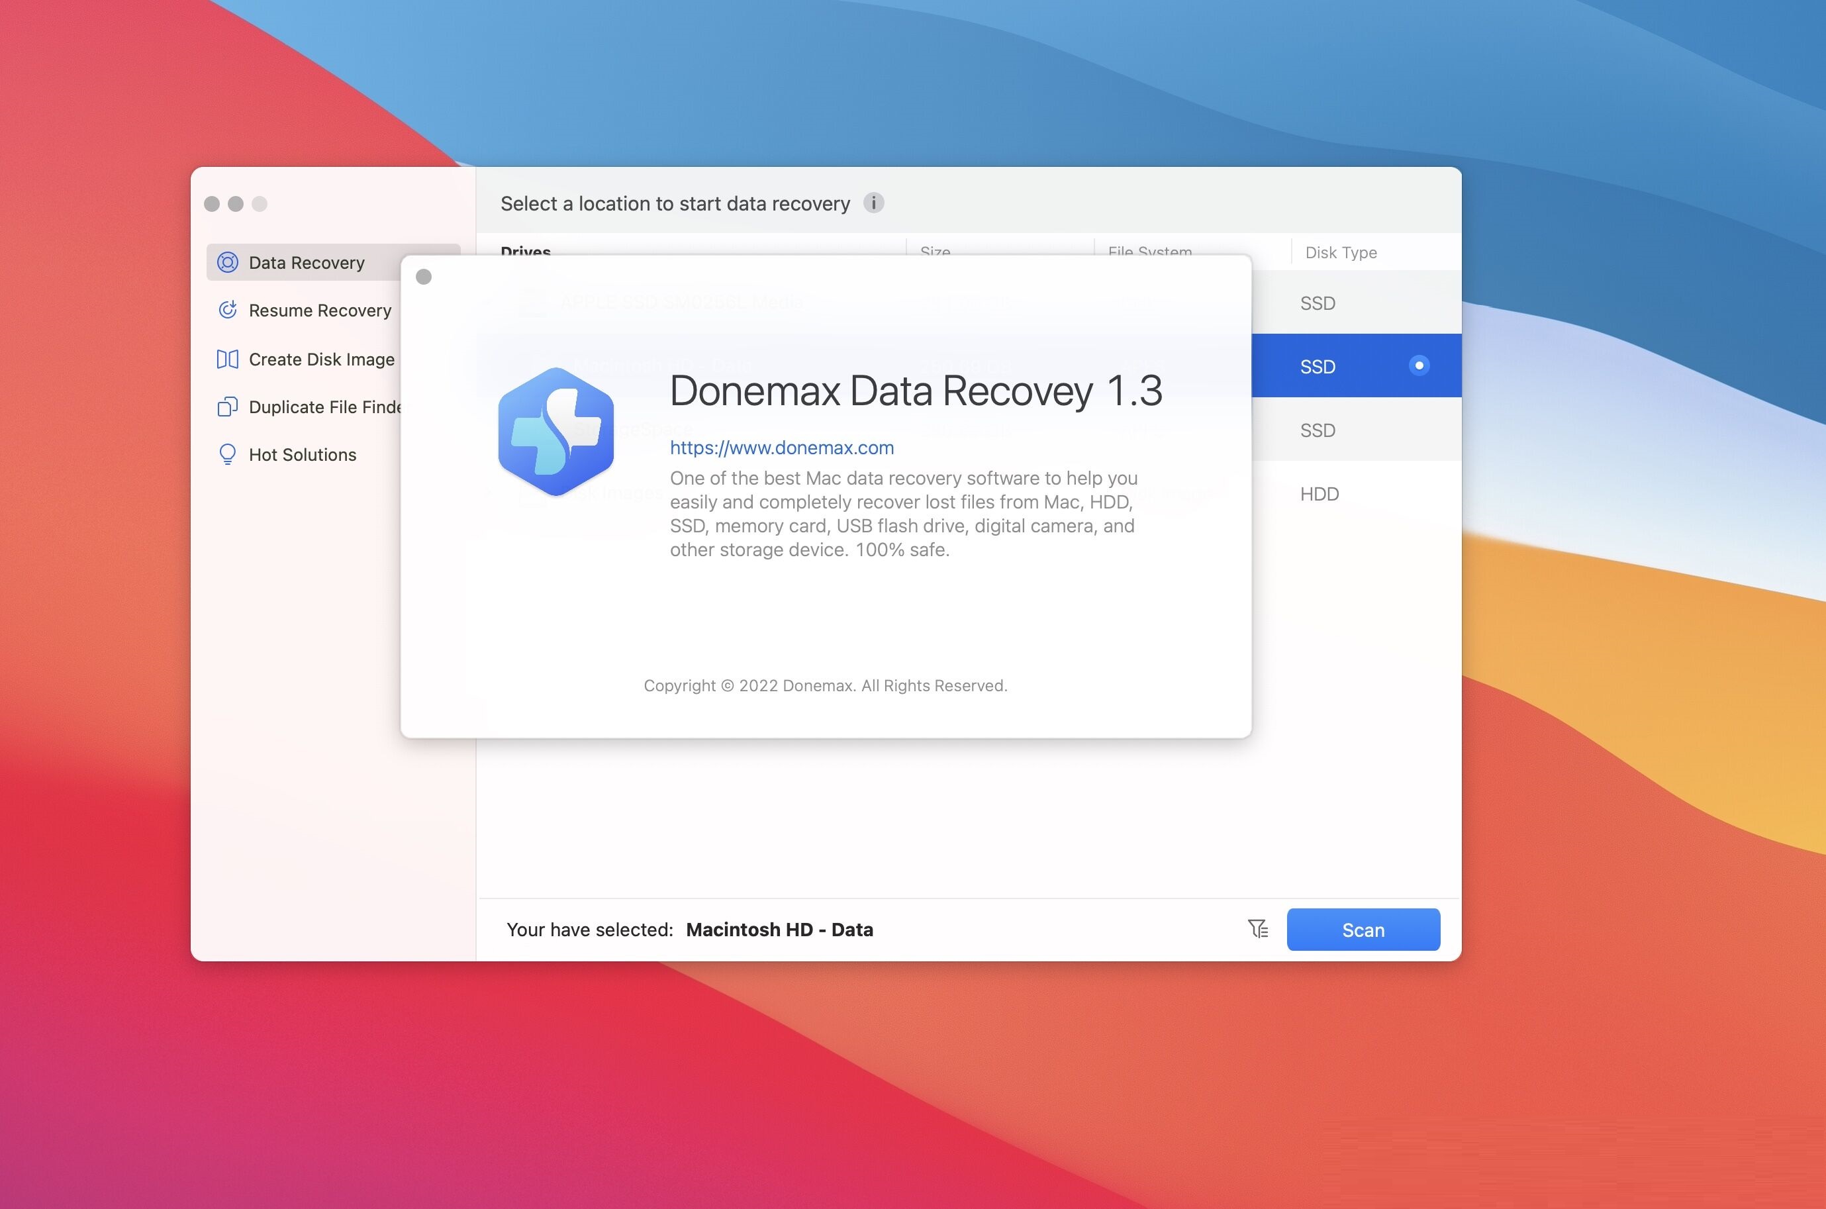Click the Data Recovery sidebar icon
Screen dimensions: 1826x1209
(x=228, y=262)
